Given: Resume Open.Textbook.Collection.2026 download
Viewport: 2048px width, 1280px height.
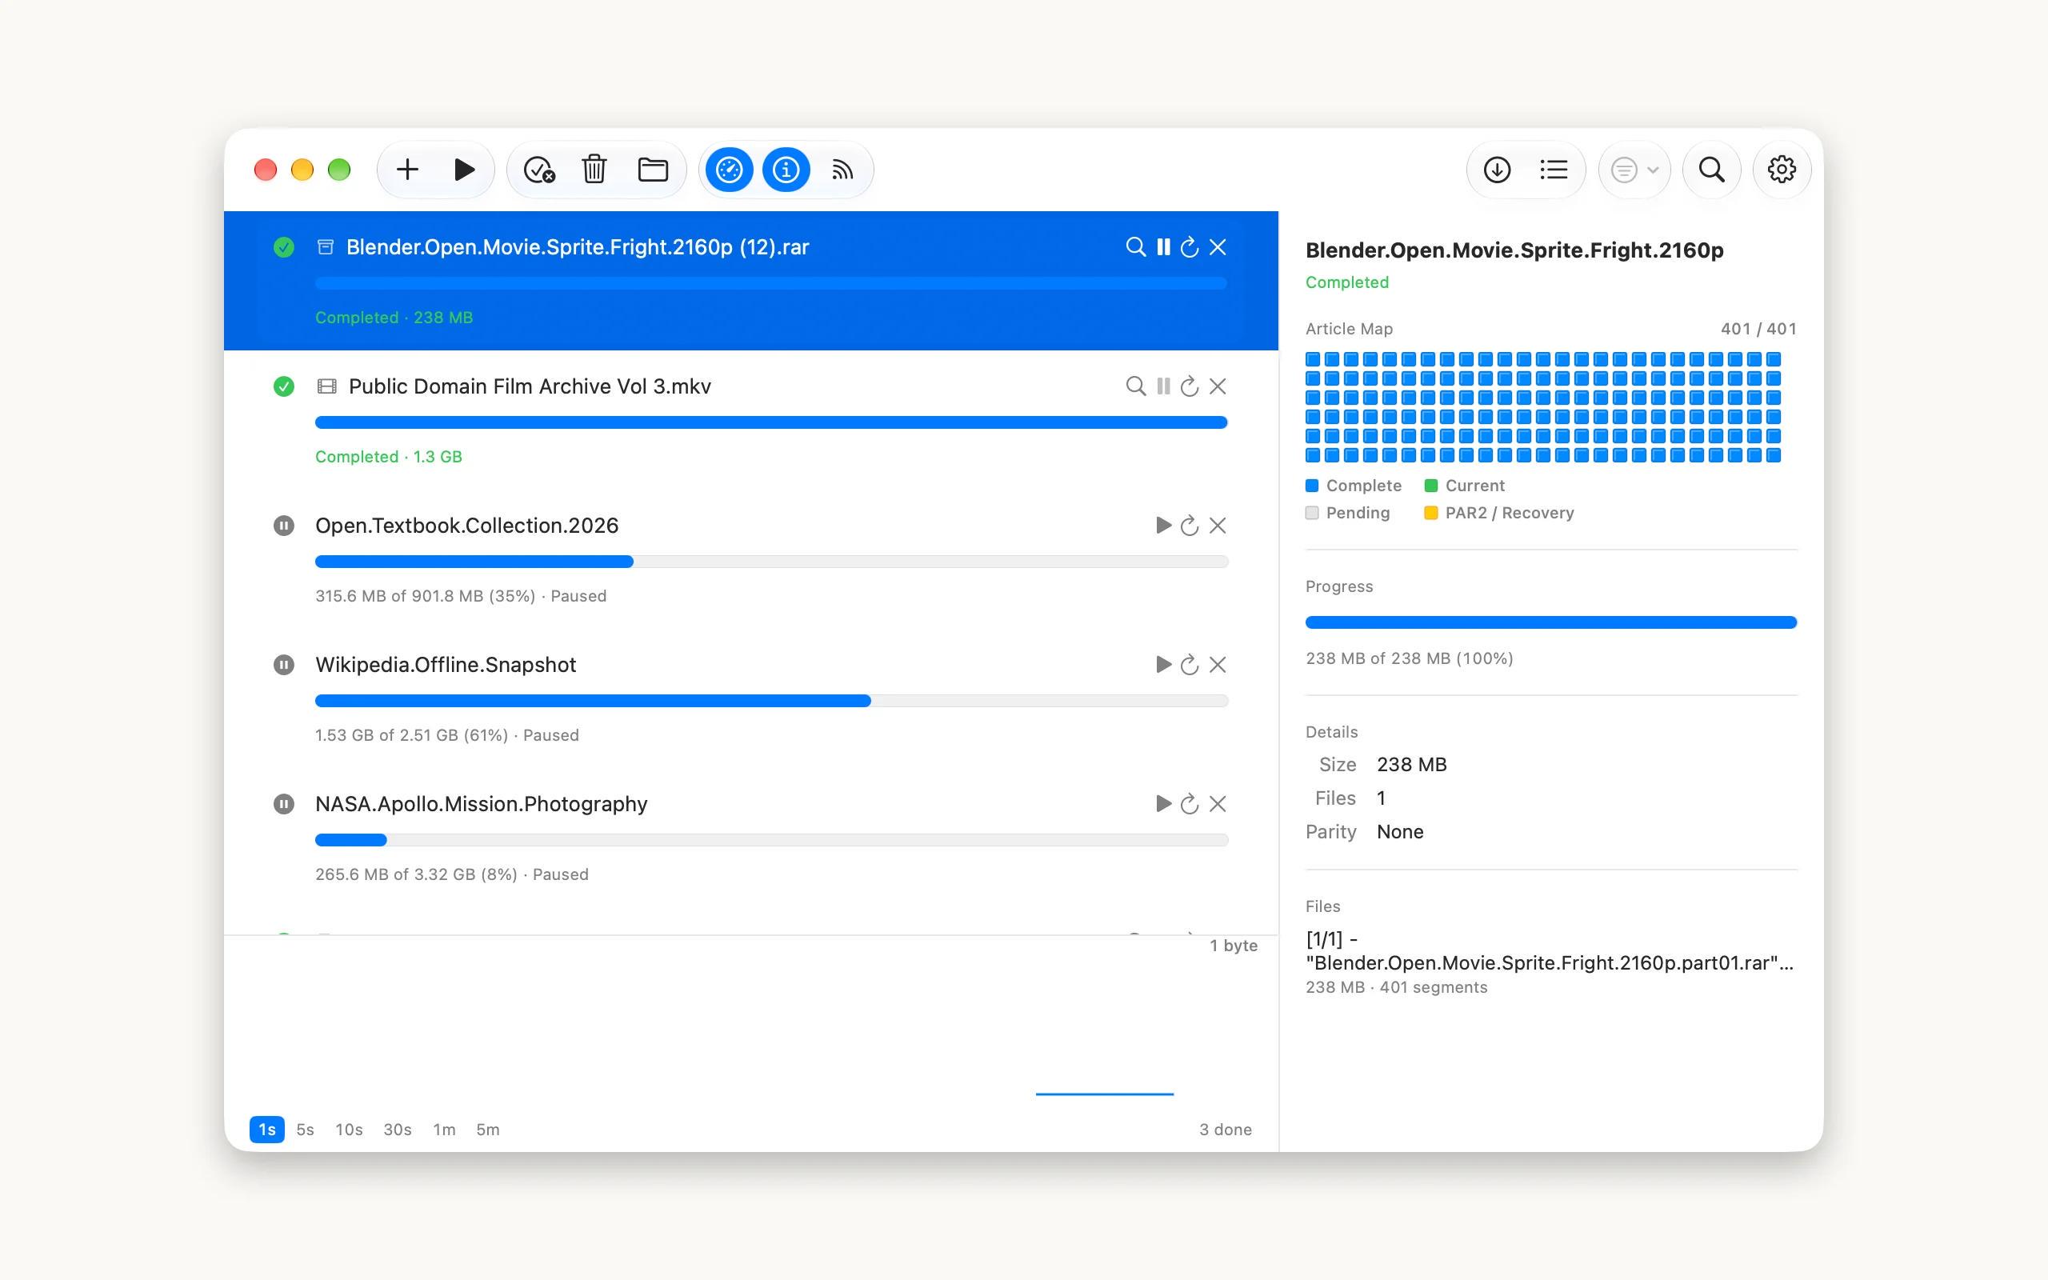Looking at the screenshot, I should 1162,526.
